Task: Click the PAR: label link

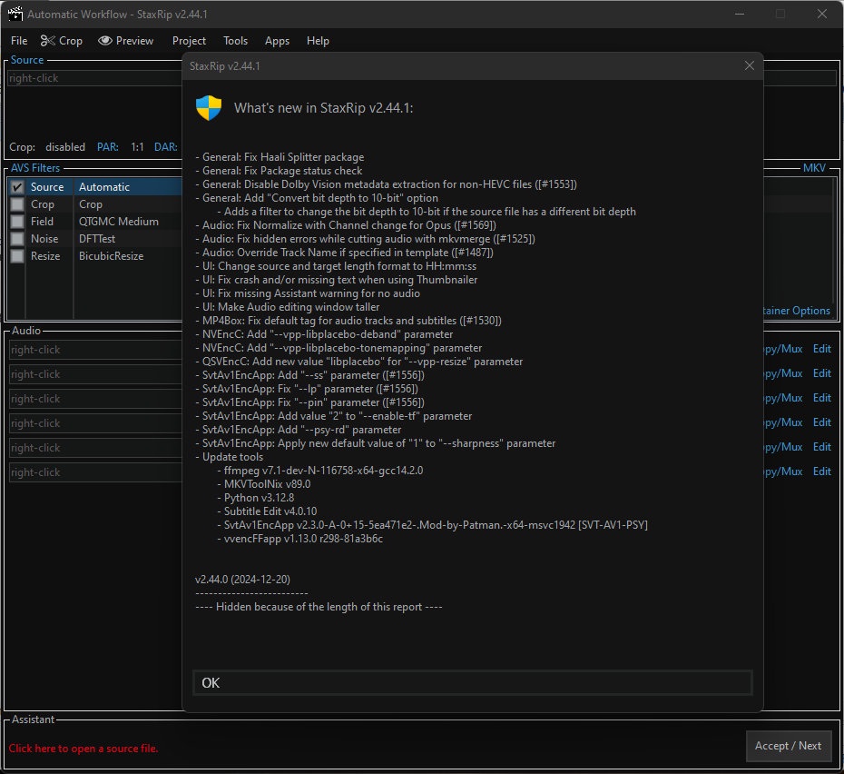Action: 108,147
